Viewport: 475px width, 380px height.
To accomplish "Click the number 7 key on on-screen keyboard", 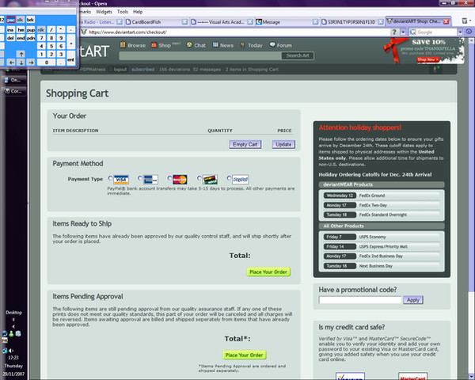I will (x=41, y=38).
